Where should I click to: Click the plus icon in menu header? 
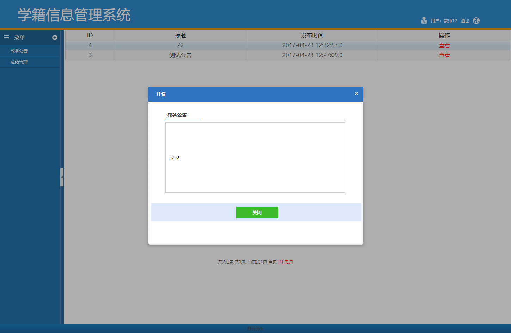[x=55, y=37]
